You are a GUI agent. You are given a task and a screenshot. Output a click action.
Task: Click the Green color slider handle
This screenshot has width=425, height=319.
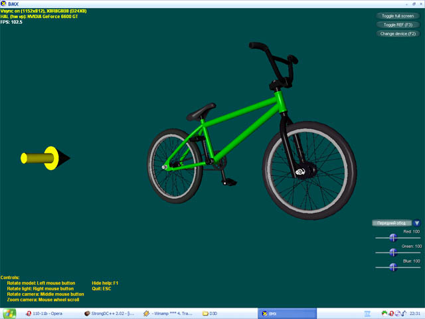(392, 252)
